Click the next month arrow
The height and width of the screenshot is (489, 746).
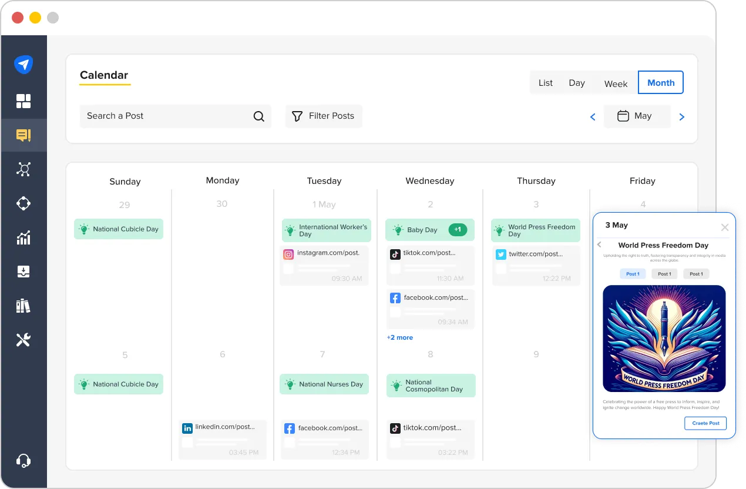[x=681, y=116]
